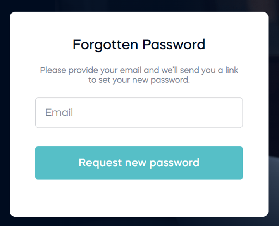Viewport: 279px width, 226px height.
Task: Click the Email placeholder text
Action: [x=59, y=113]
